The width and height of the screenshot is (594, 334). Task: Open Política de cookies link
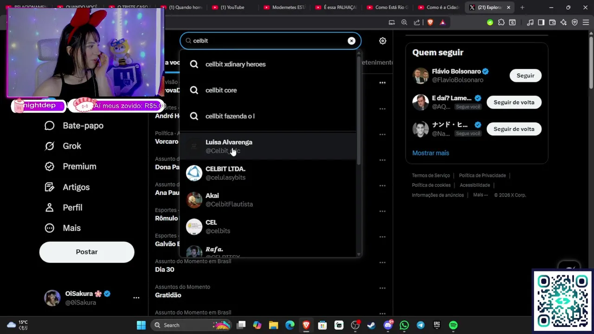tap(431, 185)
